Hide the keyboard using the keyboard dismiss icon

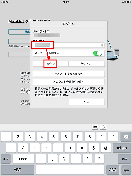click(x=126, y=170)
